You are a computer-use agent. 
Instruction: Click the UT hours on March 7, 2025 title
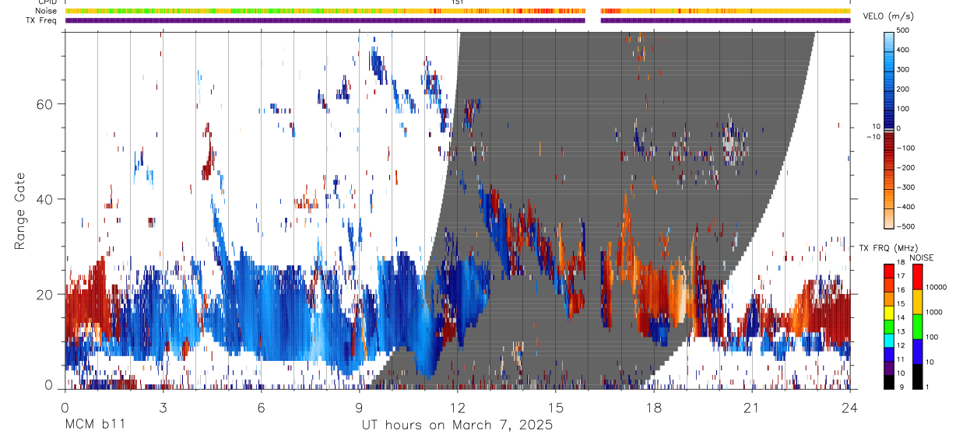tap(457, 425)
